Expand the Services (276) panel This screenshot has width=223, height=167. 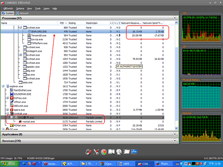(x=175, y=141)
